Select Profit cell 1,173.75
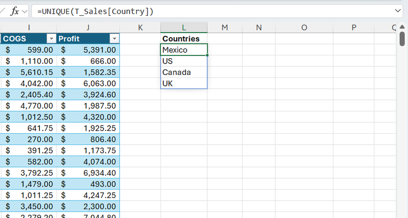408x218 pixels. pyautogui.click(x=88, y=151)
